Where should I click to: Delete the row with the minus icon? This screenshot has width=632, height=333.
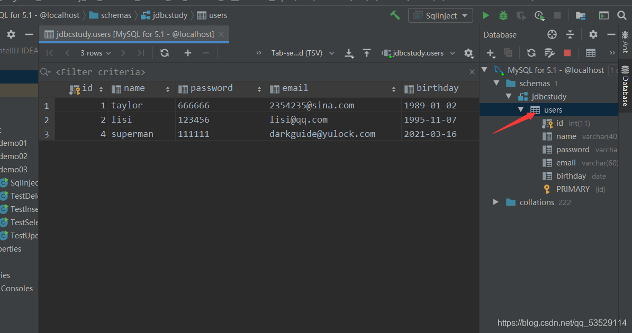tap(205, 53)
